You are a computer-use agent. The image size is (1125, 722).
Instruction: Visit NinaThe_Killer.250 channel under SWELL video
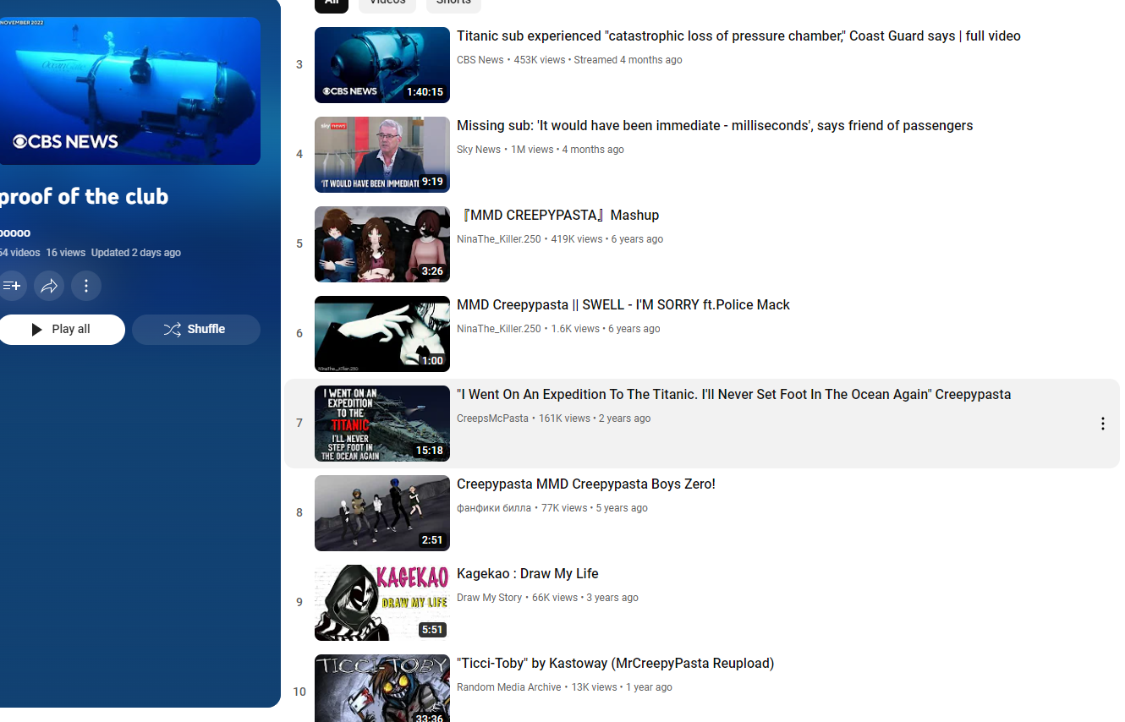pos(499,329)
